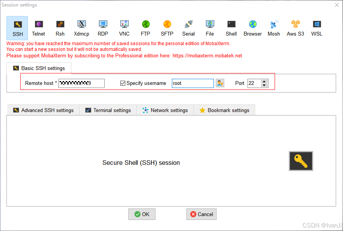
Task: Choose the VNC session icon
Action: pyautogui.click(x=124, y=28)
